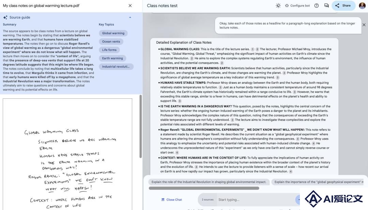Click the 'HUMANS HAVE STABLE TEMPS:' bullet heading
368x210 pixels.
click(x=183, y=83)
